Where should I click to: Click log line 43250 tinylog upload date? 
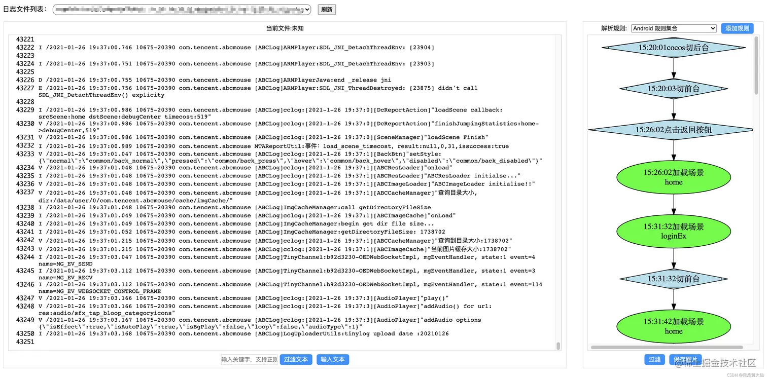244,334
